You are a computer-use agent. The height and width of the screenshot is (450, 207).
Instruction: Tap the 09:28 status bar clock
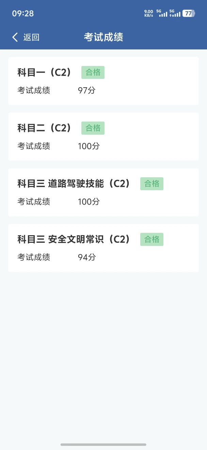(x=23, y=13)
